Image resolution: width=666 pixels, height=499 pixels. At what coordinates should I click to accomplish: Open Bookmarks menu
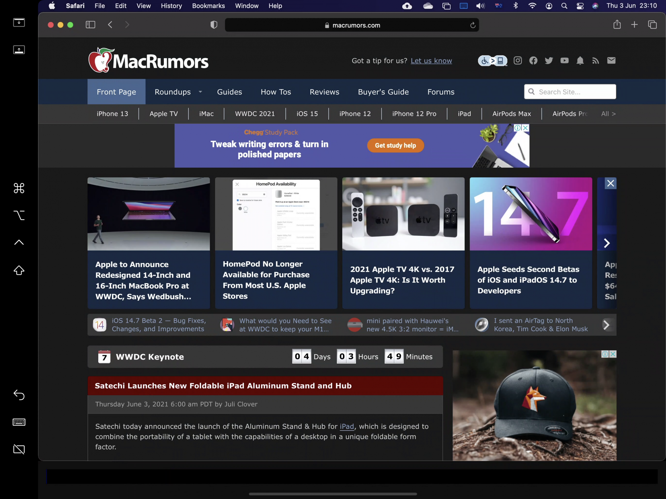click(x=208, y=6)
